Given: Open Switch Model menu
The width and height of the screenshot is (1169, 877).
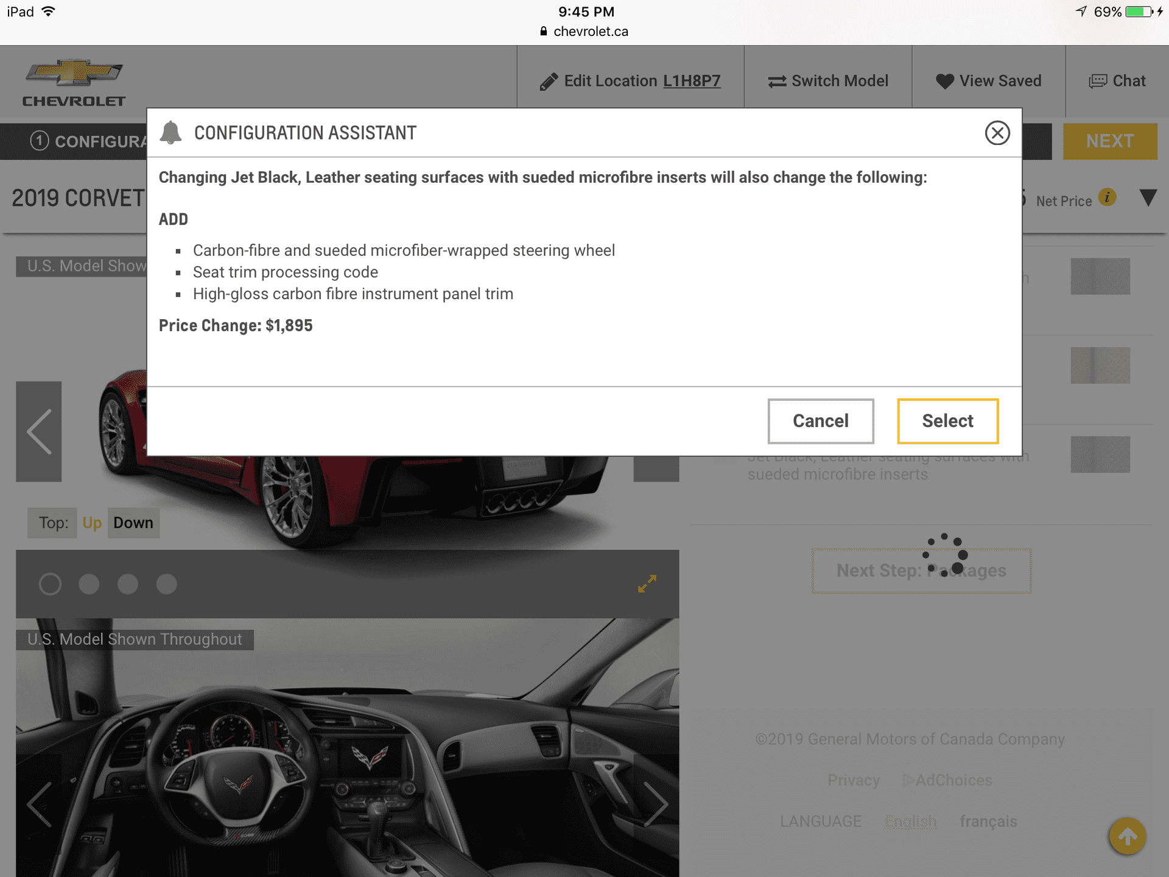Looking at the screenshot, I should click(x=827, y=81).
